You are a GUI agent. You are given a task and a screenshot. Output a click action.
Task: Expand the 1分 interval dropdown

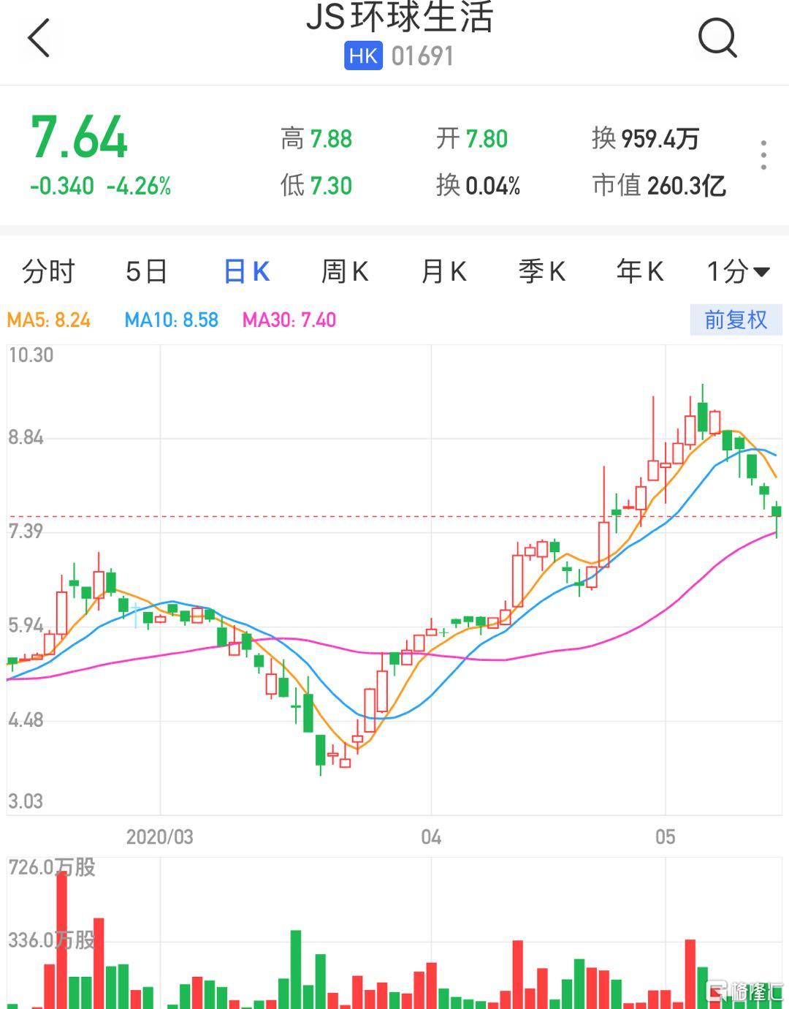tap(738, 271)
